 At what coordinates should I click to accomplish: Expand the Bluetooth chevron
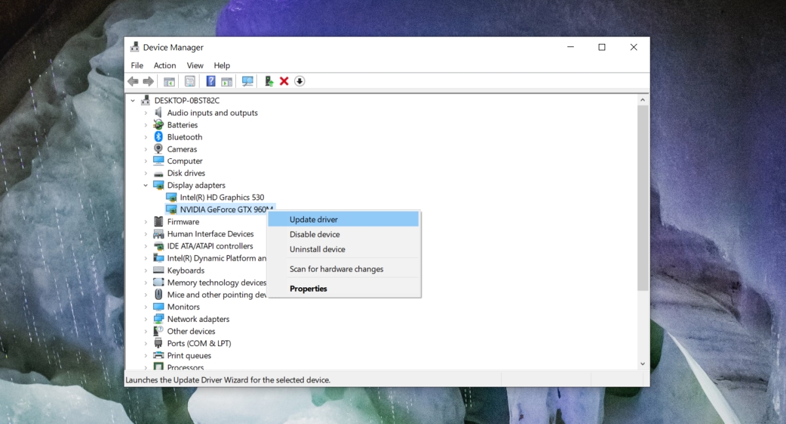point(146,137)
